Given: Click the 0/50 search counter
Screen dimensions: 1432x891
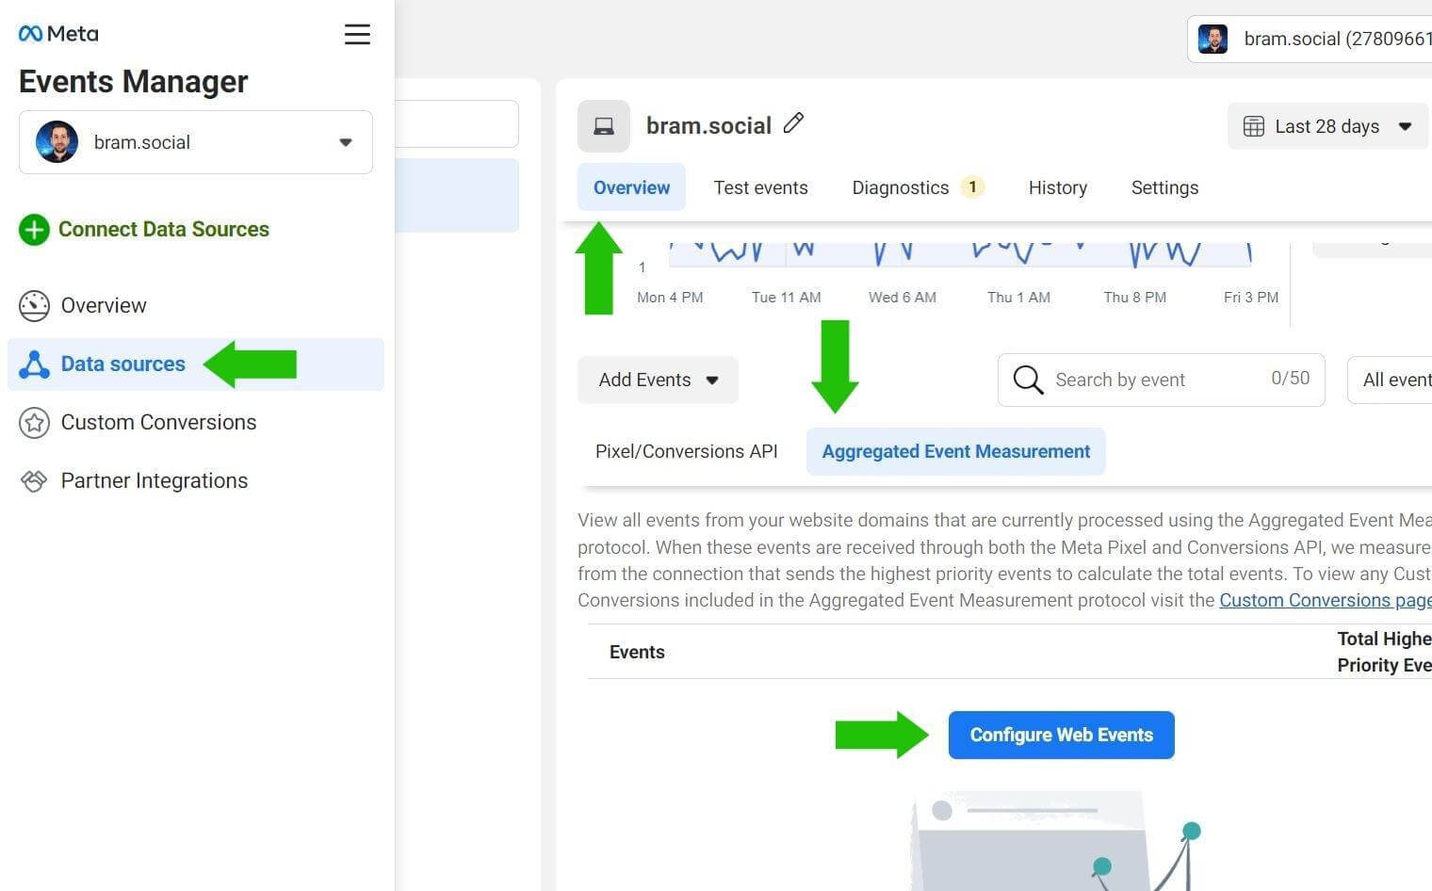Looking at the screenshot, I should click(x=1290, y=379).
